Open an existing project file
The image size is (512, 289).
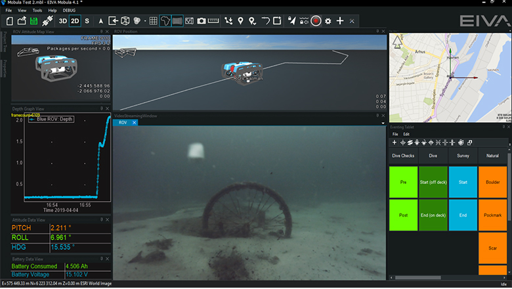pos(22,21)
